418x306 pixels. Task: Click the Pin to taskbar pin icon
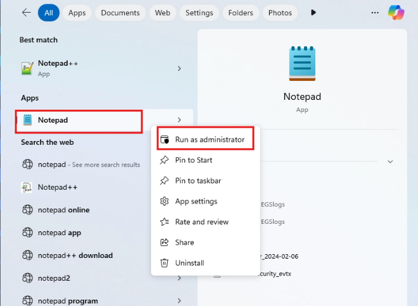coord(164,181)
